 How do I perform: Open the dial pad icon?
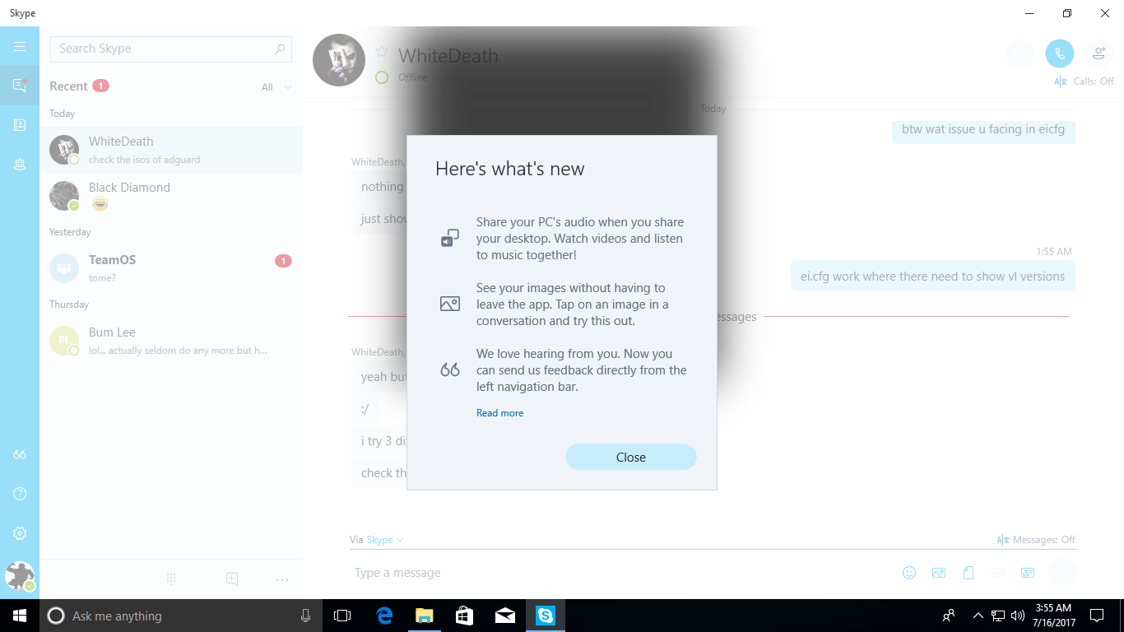pyautogui.click(x=171, y=579)
